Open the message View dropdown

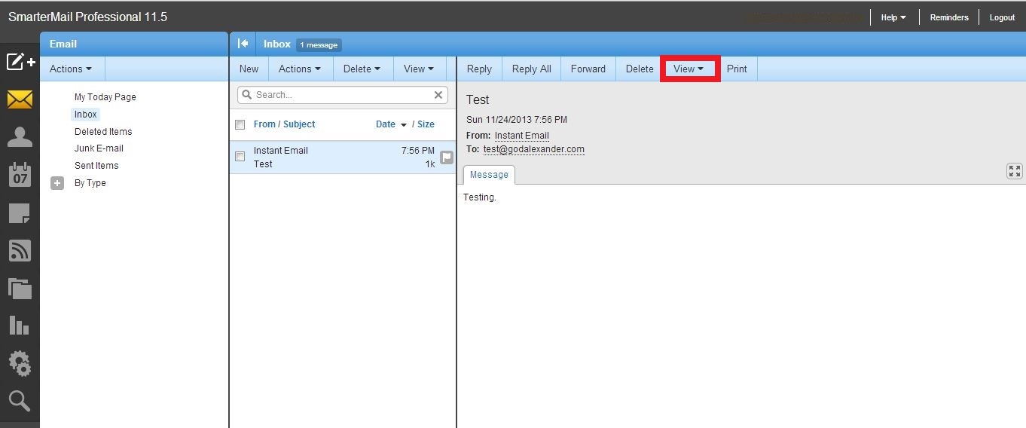click(x=689, y=69)
